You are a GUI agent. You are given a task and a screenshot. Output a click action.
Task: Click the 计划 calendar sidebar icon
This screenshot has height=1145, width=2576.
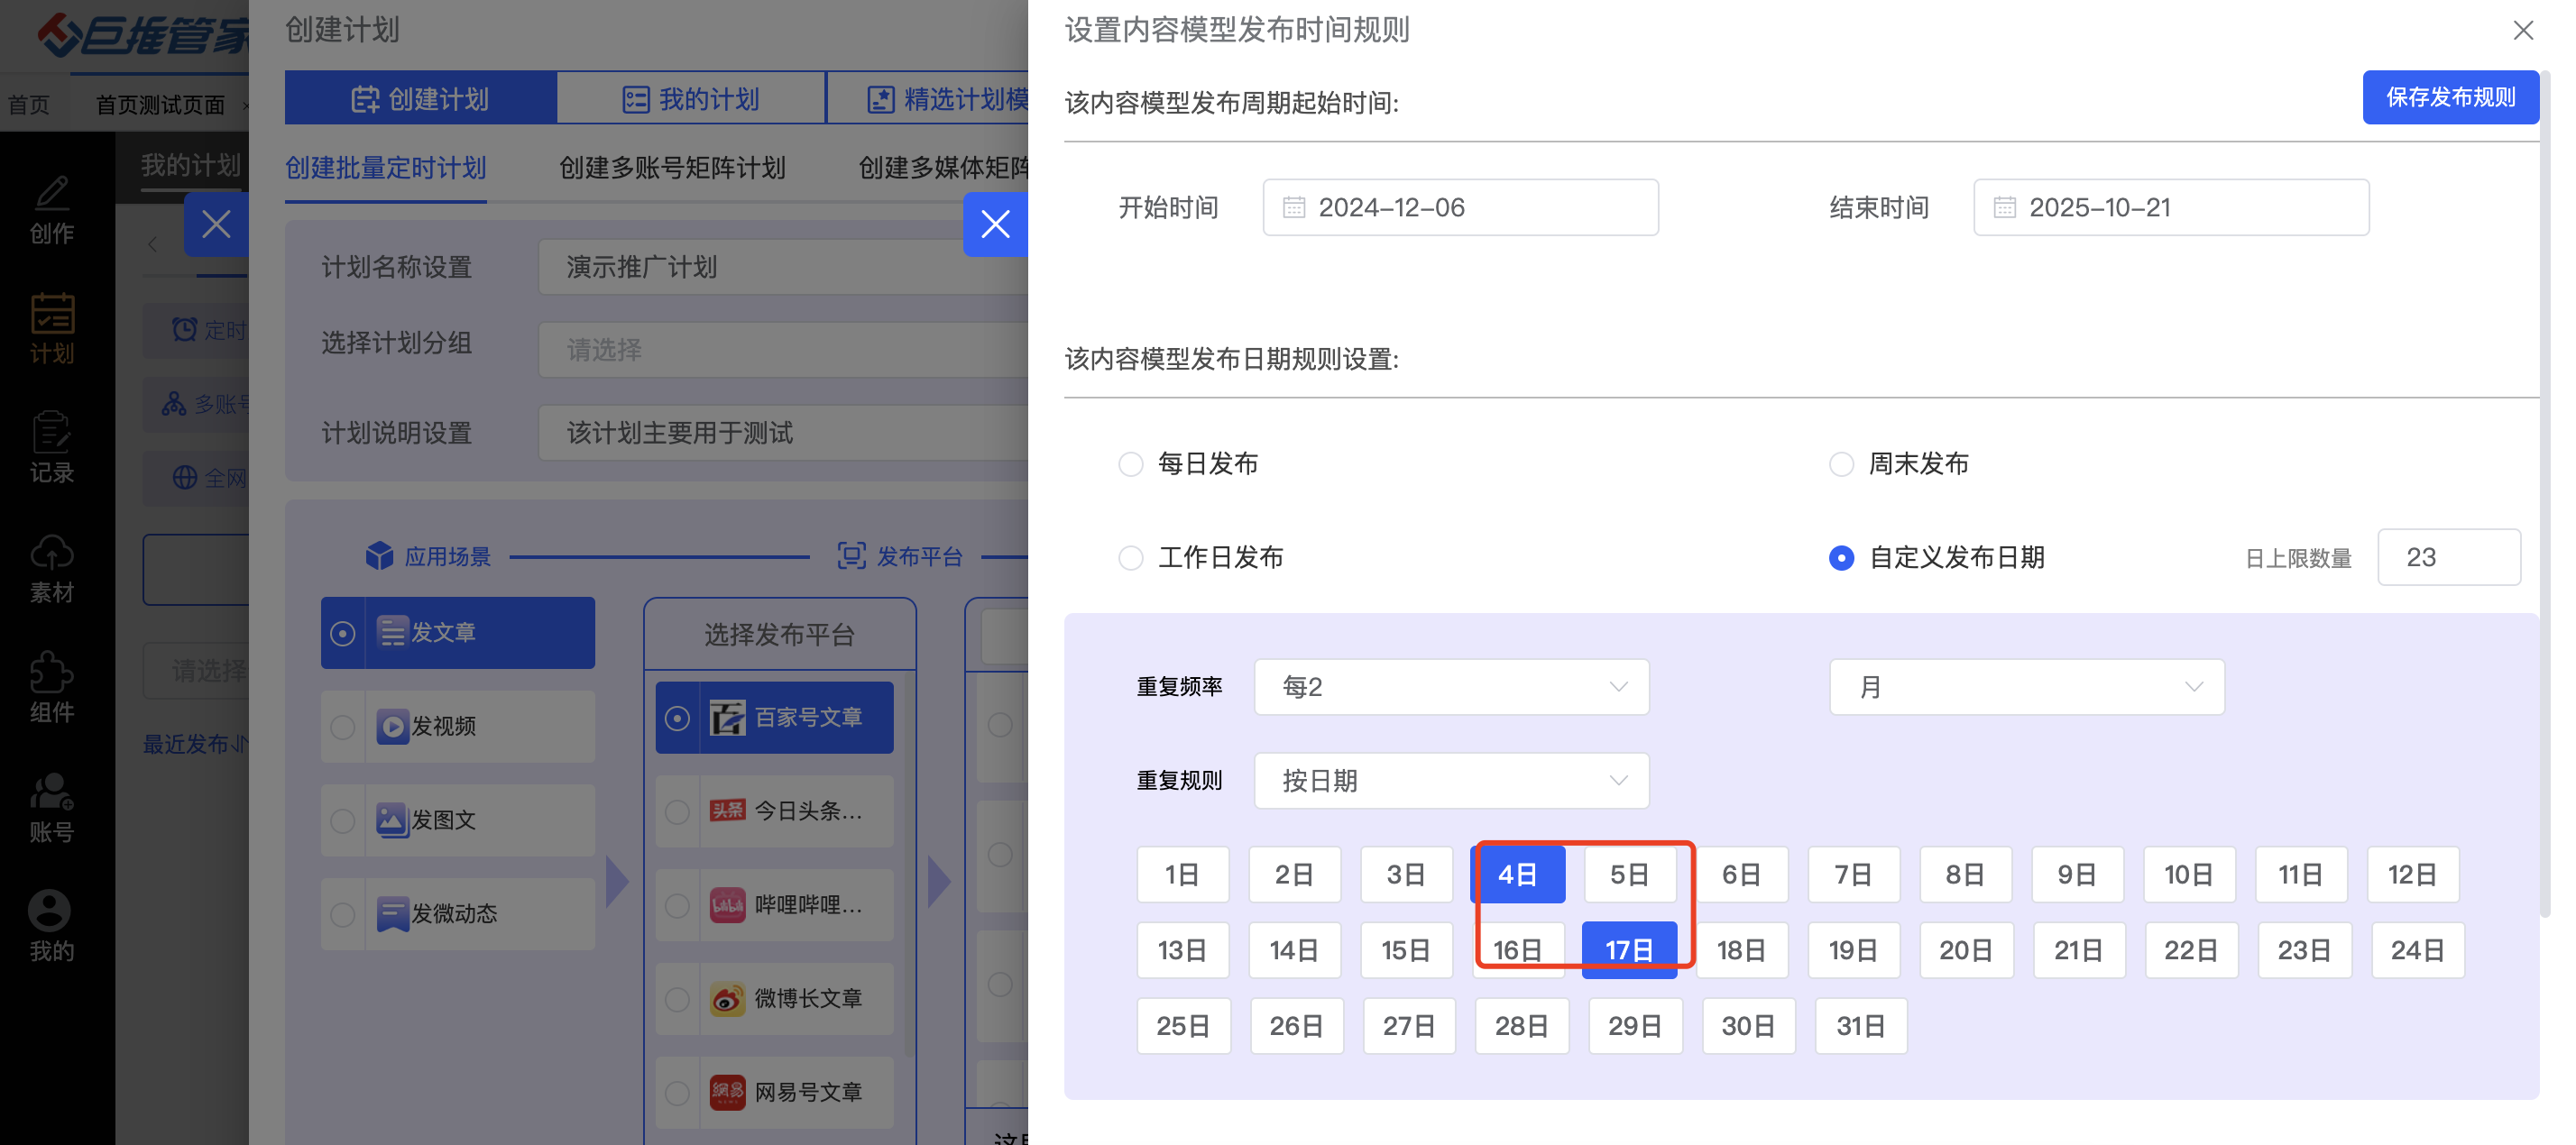pos(51,316)
